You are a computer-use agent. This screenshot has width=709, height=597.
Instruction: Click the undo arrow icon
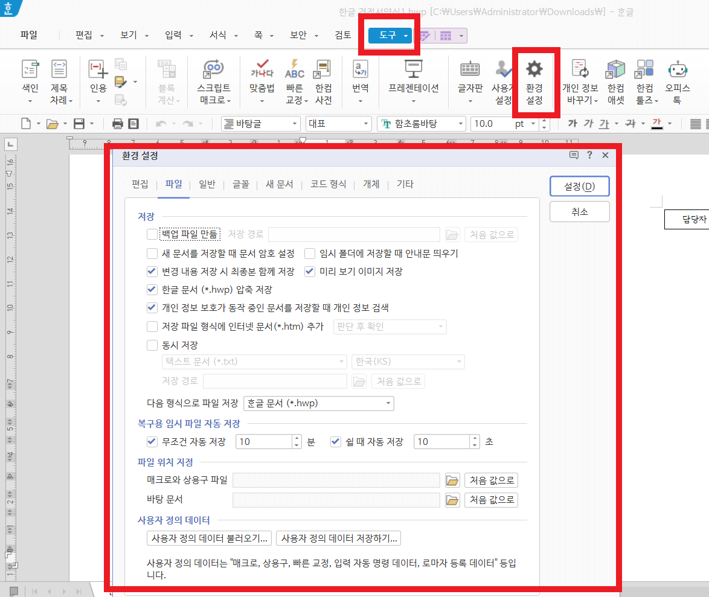(x=161, y=124)
